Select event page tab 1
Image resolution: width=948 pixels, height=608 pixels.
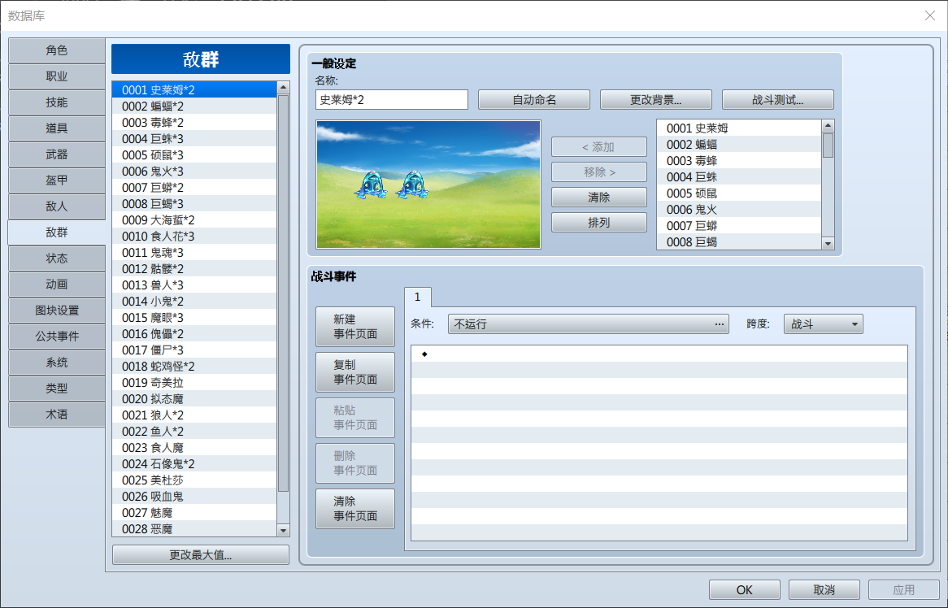click(x=418, y=297)
